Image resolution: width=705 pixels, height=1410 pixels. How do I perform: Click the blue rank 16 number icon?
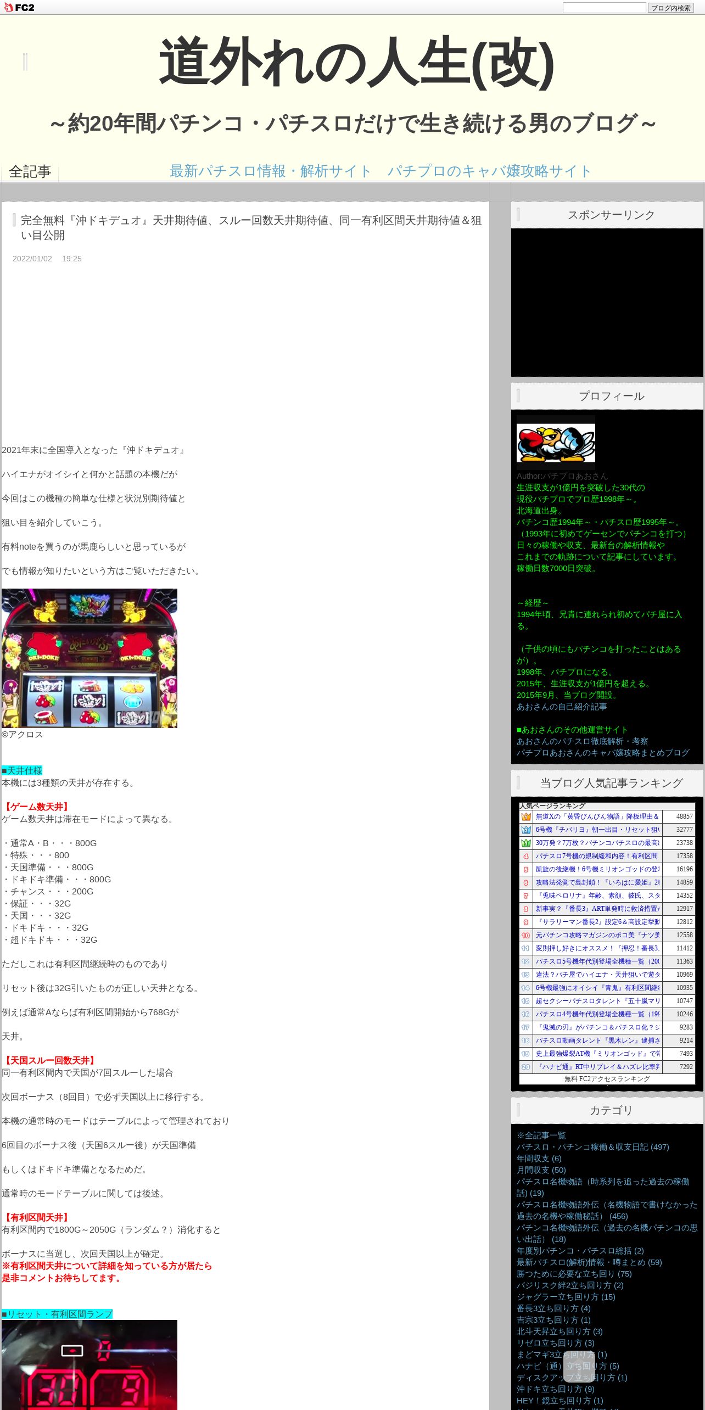pyautogui.click(x=525, y=1014)
